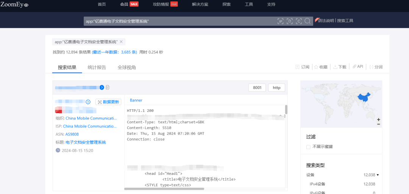Screen dimensions: 409x194
Task: Open the 解决方案 menu item
Action: (200, 5)
